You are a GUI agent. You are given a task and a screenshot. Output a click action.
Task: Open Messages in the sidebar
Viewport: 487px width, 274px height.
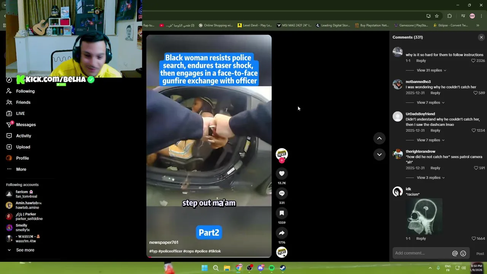pos(26,125)
